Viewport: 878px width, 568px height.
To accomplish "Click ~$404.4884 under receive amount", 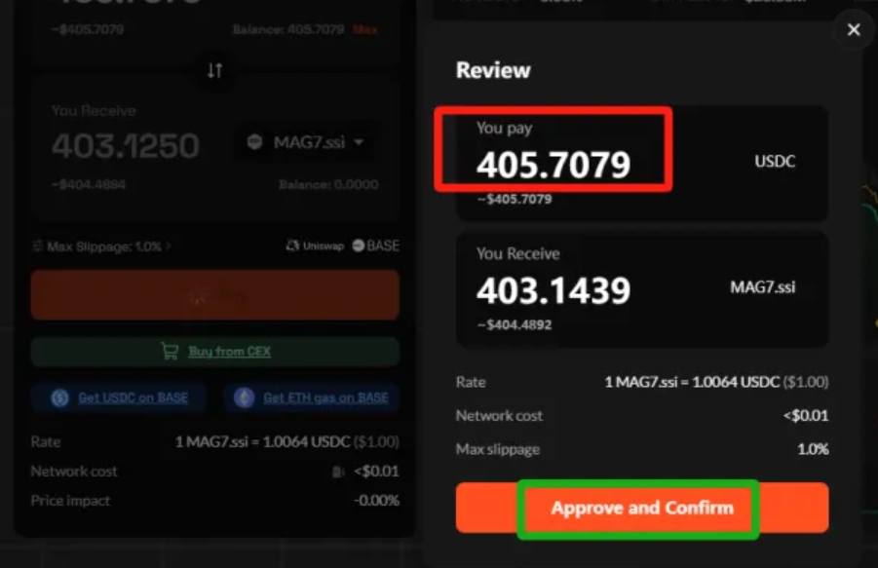I will [89, 185].
